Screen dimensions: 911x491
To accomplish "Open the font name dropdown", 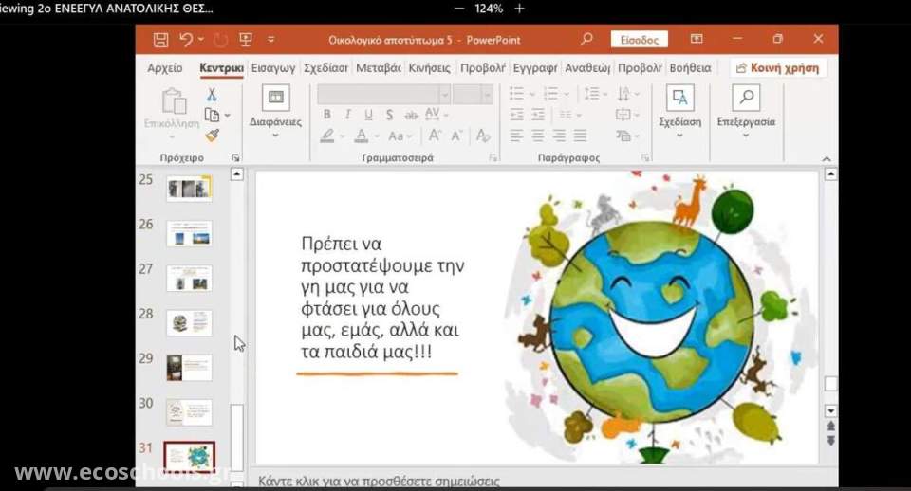I will point(444,94).
